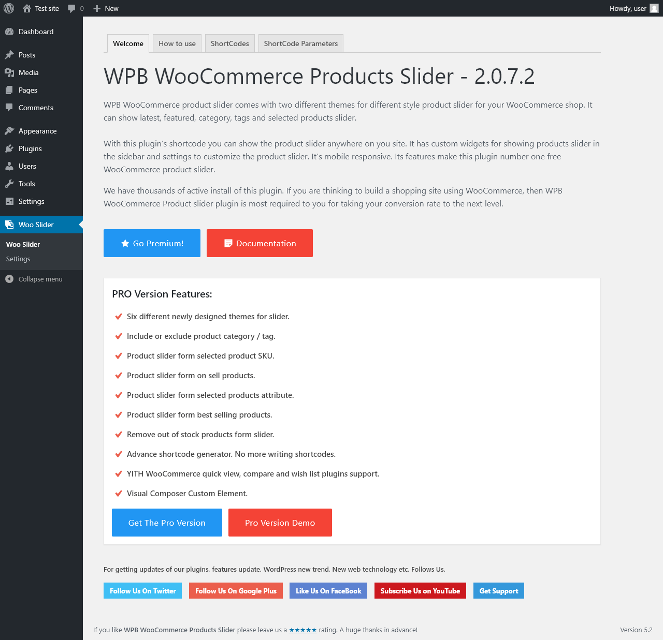Click the Woo Slider menu icon
This screenshot has width=663, height=640.
9,225
